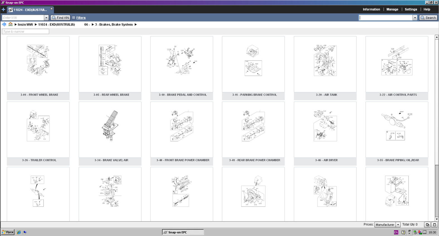Click the single window icon beside Total Qty
The width and height of the screenshot is (439, 236).
(x=434, y=225)
